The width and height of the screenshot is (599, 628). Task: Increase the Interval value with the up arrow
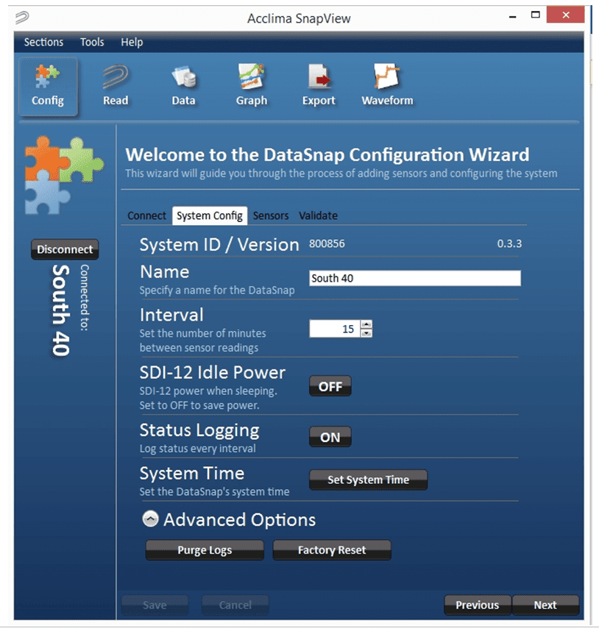[x=367, y=324]
